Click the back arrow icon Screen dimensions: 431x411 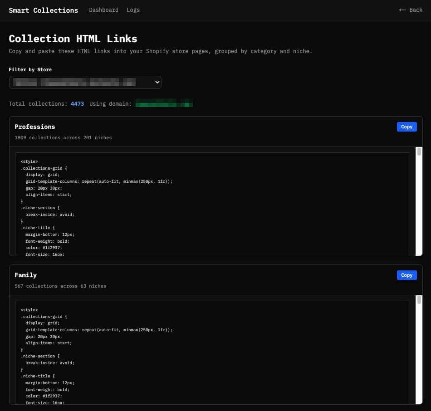click(x=402, y=10)
